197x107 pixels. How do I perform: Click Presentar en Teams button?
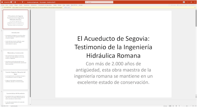[x=182, y=5]
